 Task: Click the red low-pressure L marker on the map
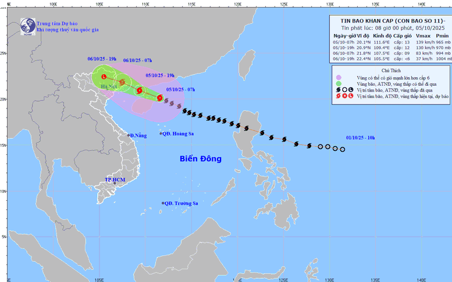tap(104, 77)
